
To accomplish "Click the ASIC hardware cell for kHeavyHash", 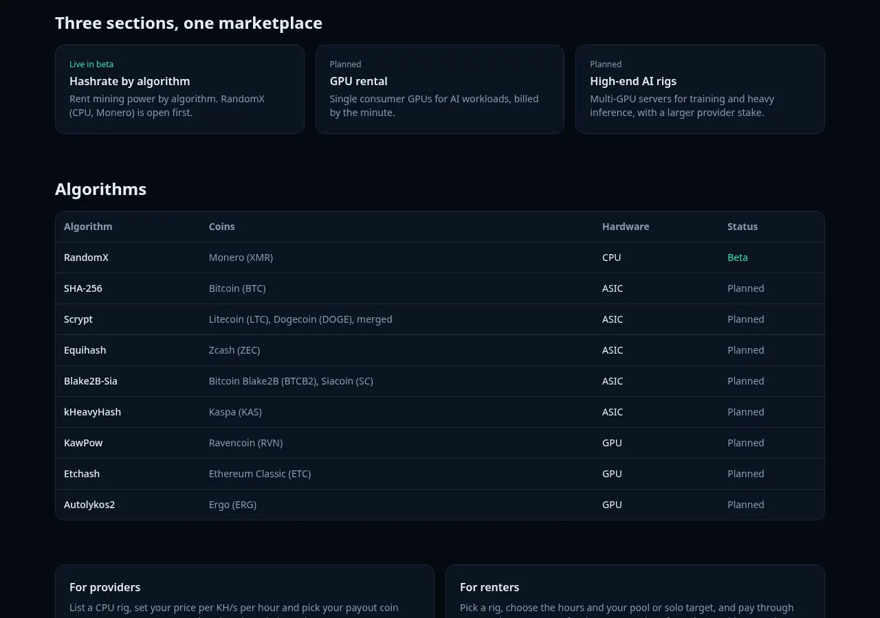I will click(x=613, y=412).
